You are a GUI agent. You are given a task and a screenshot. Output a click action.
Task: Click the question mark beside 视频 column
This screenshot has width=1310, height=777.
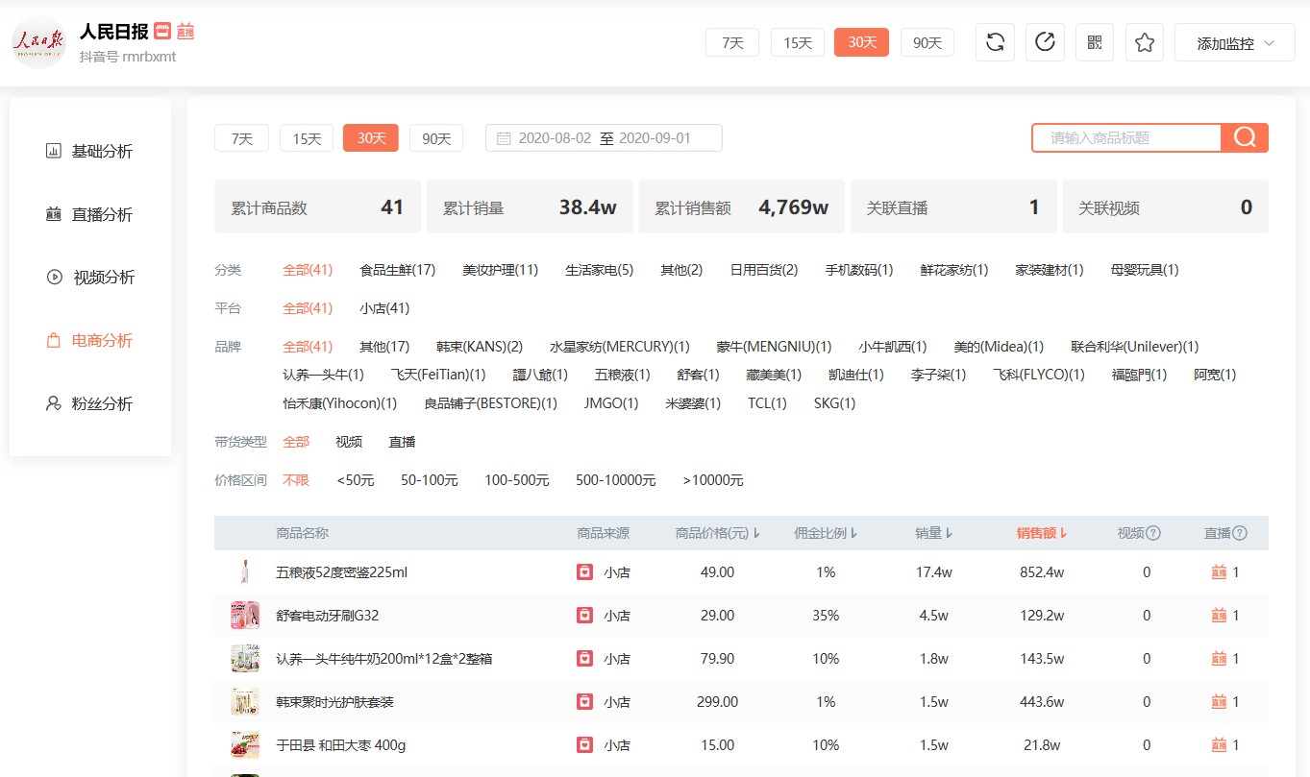(x=1153, y=533)
